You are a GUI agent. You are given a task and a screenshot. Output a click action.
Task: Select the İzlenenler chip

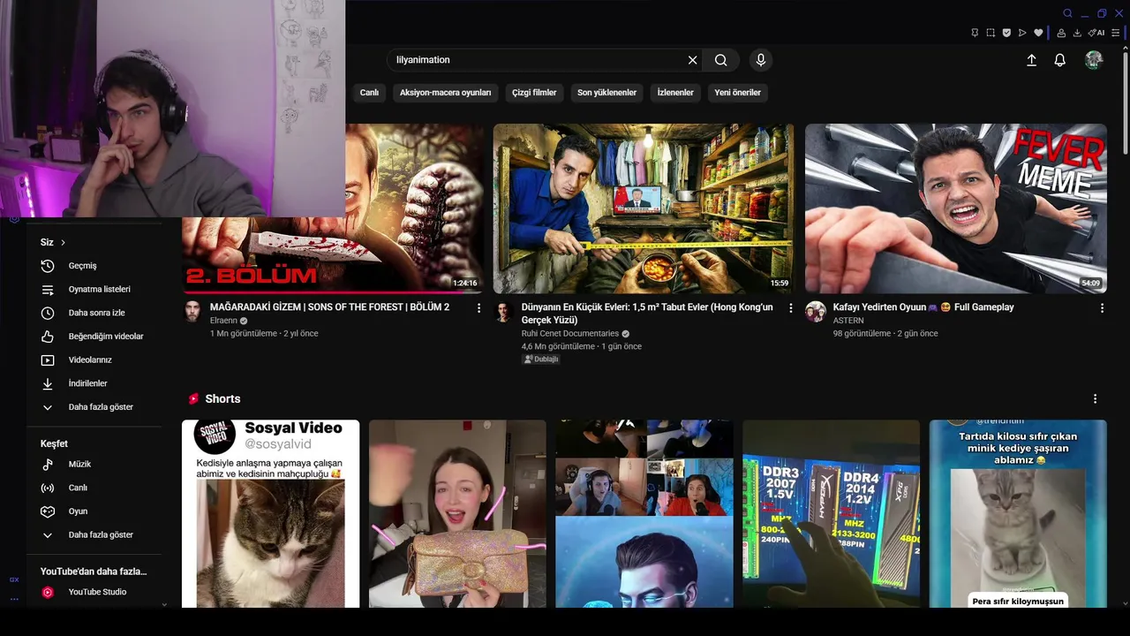coord(675,93)
